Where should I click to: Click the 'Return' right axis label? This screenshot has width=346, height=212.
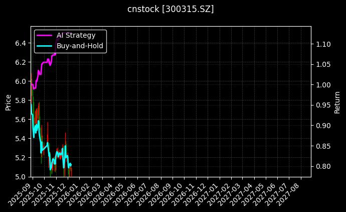[x=337, y=102]
